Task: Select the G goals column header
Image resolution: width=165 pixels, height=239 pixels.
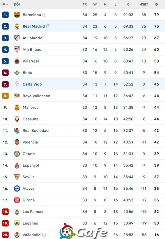Action: pyautogui.click(x=128, y=4)
